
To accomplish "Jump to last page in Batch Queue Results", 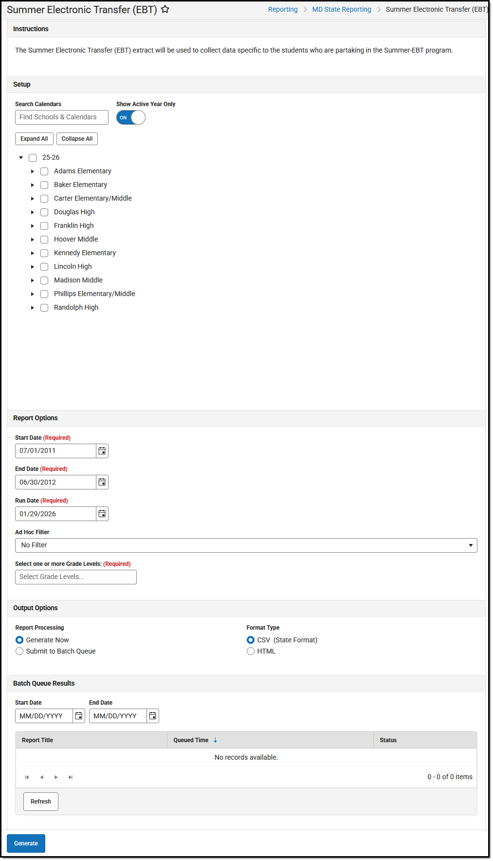I will 71,777.
